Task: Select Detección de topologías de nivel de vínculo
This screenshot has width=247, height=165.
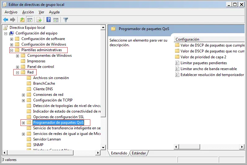Action: [x=67, y=106]
